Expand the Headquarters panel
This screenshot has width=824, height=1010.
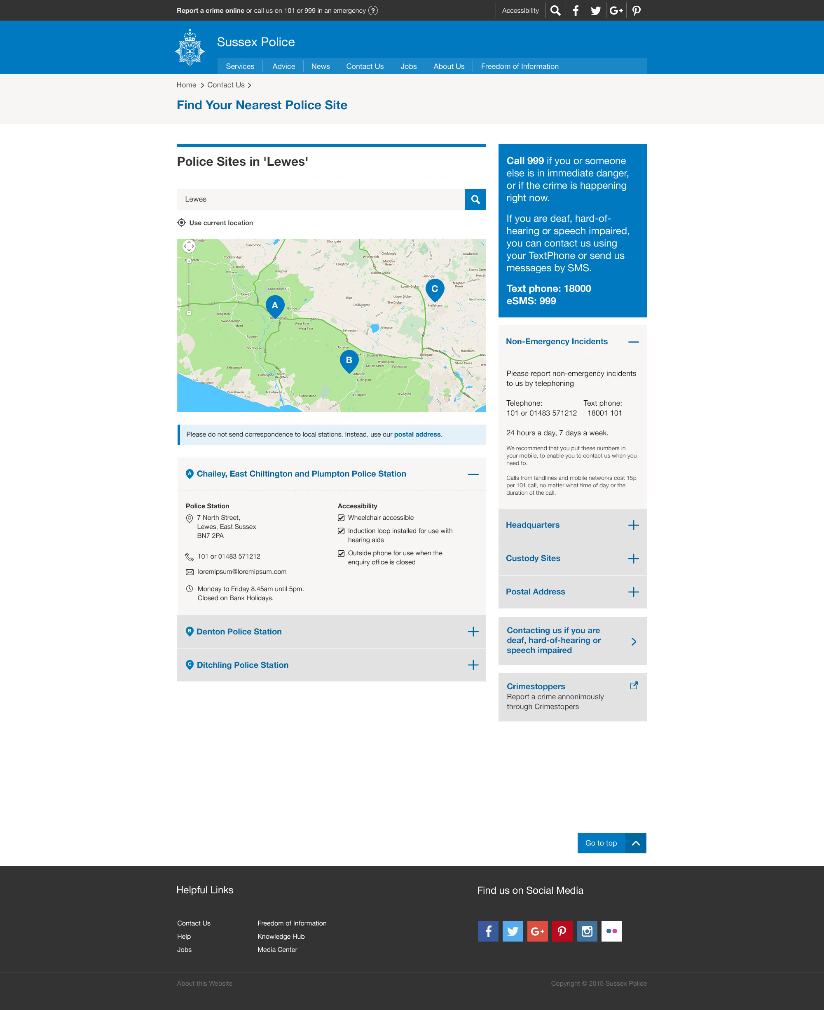633,525
